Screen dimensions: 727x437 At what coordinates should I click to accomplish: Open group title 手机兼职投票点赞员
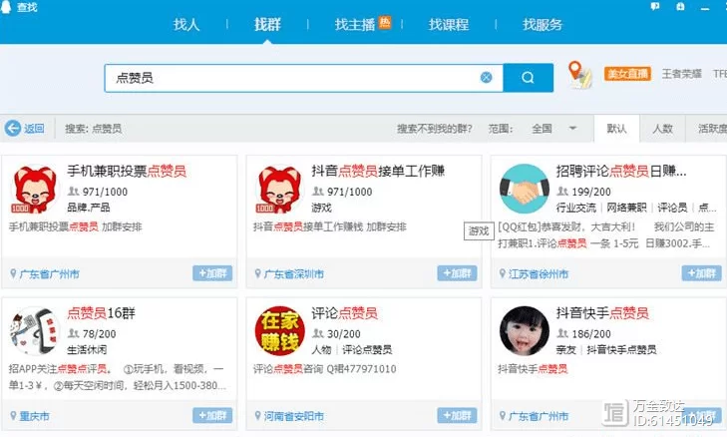click(127, 171)
